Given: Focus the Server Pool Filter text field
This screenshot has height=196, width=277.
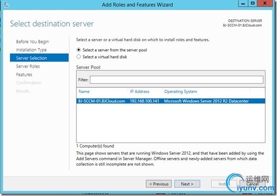Looking at the screenshot, I should point(177,79).
